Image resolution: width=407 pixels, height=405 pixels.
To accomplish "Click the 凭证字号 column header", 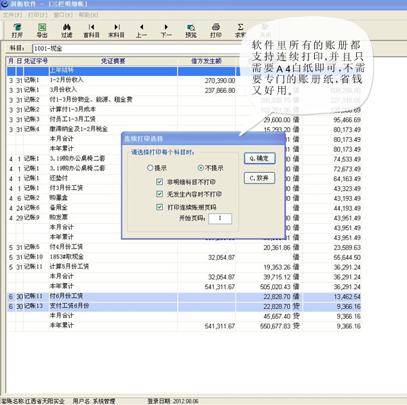I will point(36,61).
